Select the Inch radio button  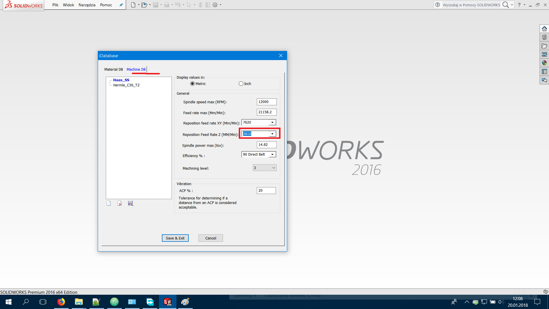click(x=241, y=84)
